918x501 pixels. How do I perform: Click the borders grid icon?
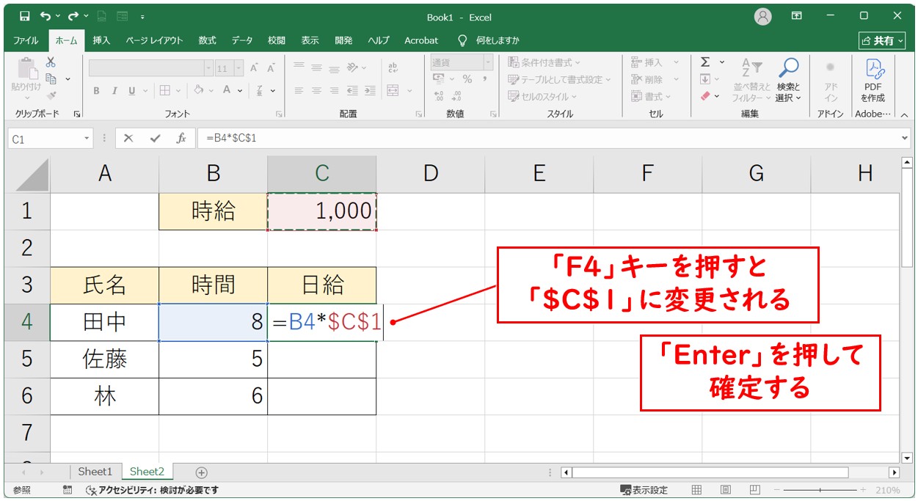[x=164, y=90]
